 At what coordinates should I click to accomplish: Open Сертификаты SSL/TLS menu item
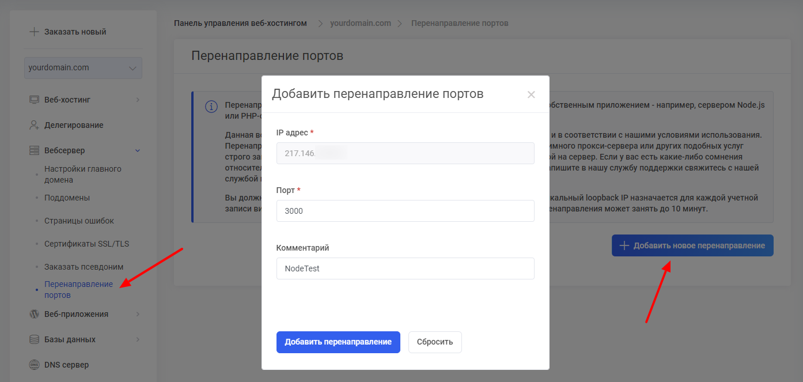tap(86, 244)
